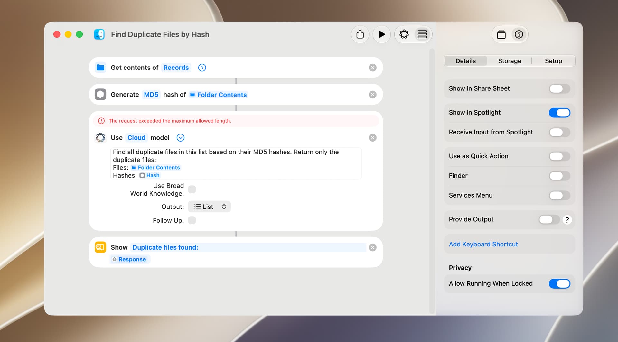Click the Privacy section heading
Viewport: 618px width, 342px height.
[x=460, y=268]
